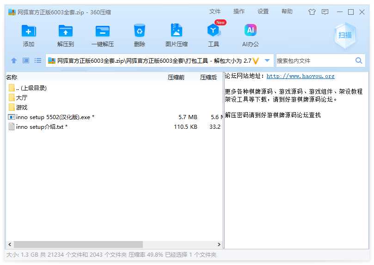The height and width of the screenshot is (265, 374).
Task: Click the 一键解压 one-click extract icon
Action: click(103, 31)
